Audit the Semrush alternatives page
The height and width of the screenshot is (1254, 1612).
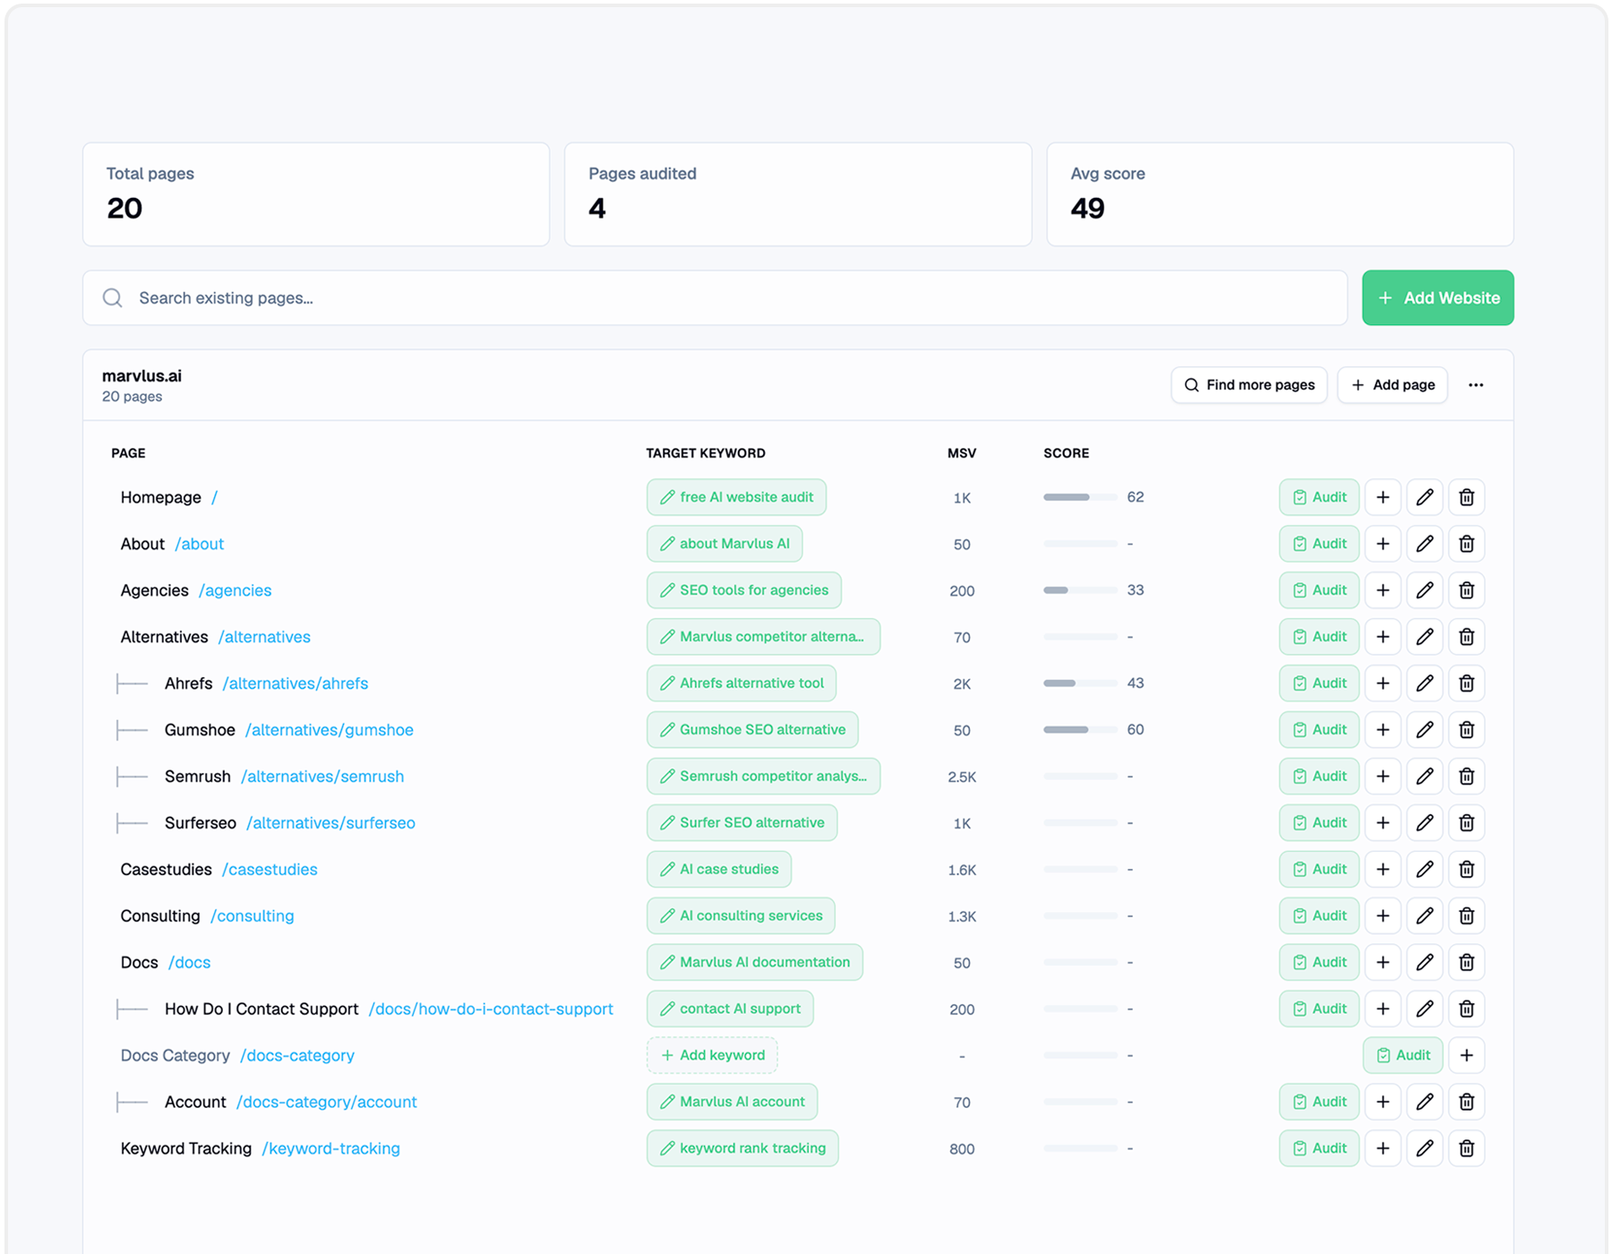1319,777
